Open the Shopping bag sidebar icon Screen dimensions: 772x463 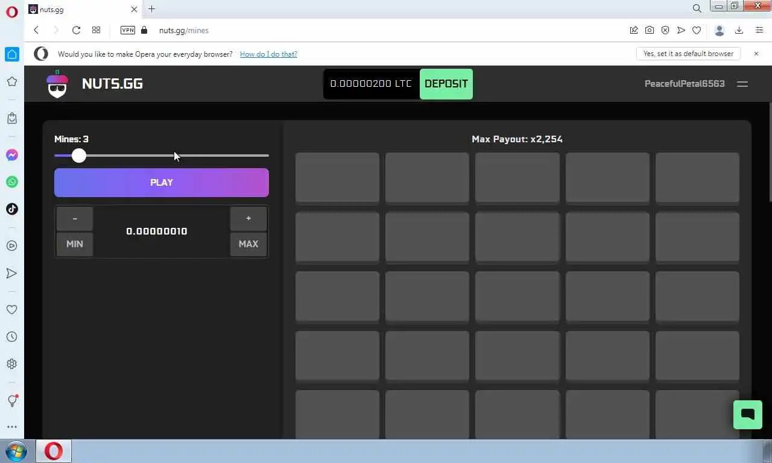(x=11, y=118)
